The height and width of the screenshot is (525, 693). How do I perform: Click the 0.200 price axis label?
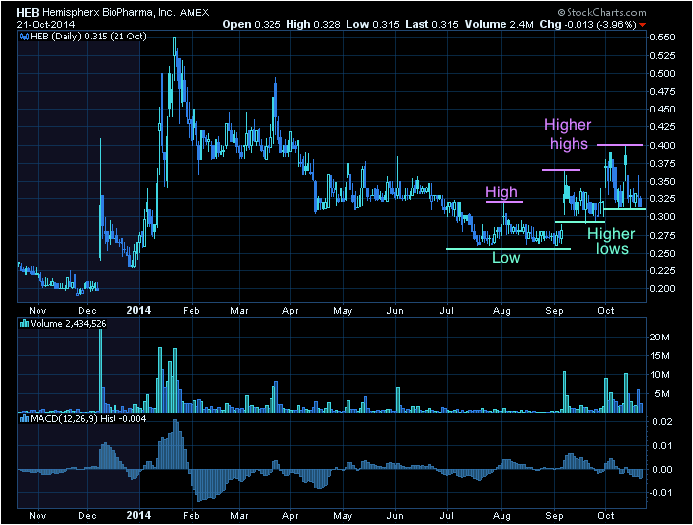tap(662, 288)
